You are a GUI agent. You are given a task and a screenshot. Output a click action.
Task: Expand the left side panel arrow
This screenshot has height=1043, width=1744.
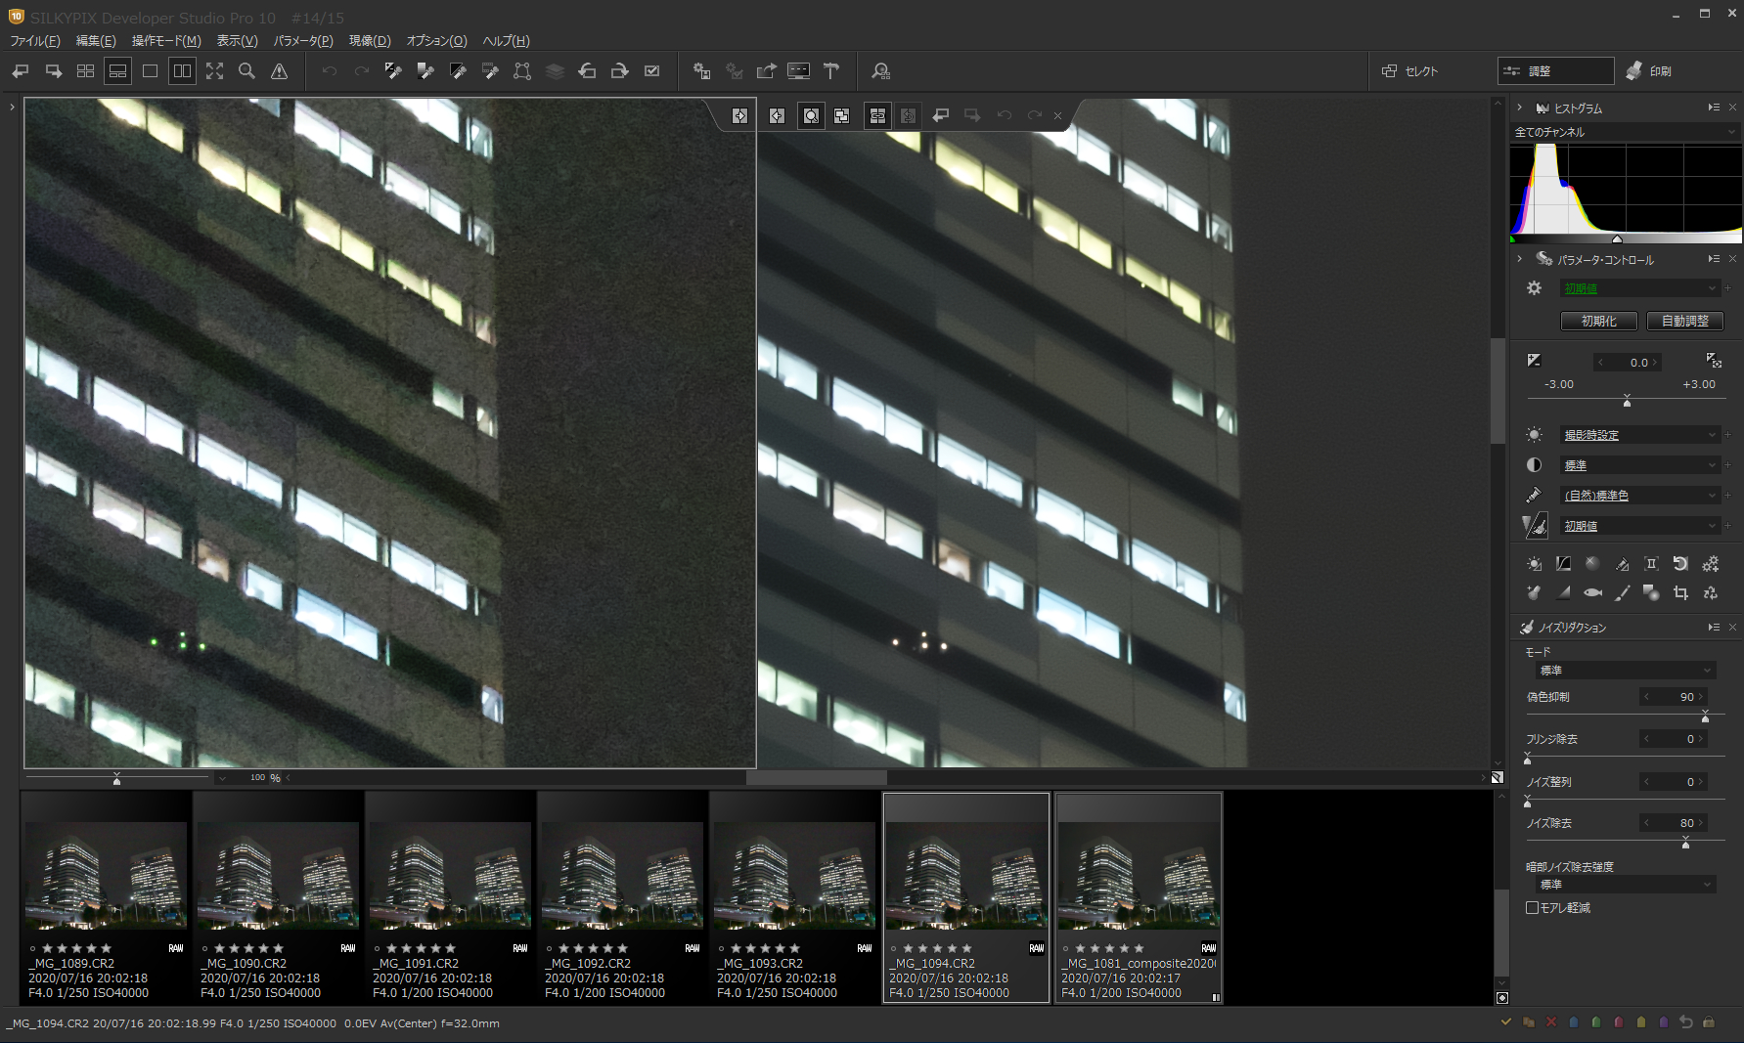point(12,107)
